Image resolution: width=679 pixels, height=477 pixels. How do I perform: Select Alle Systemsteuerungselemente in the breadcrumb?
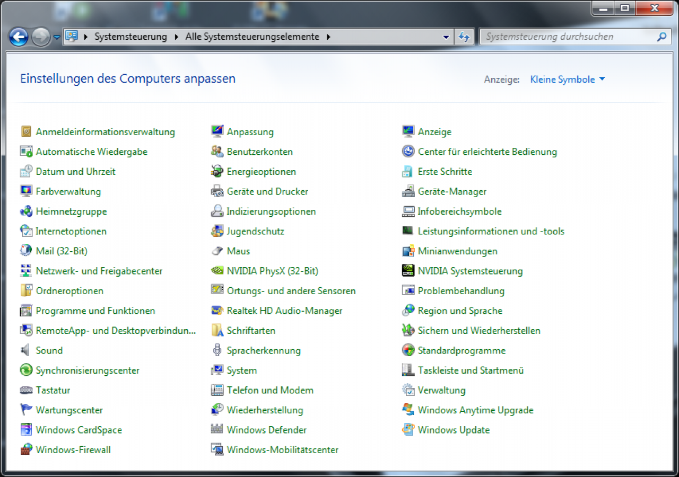pyautogui.click(x=253, y=37)
